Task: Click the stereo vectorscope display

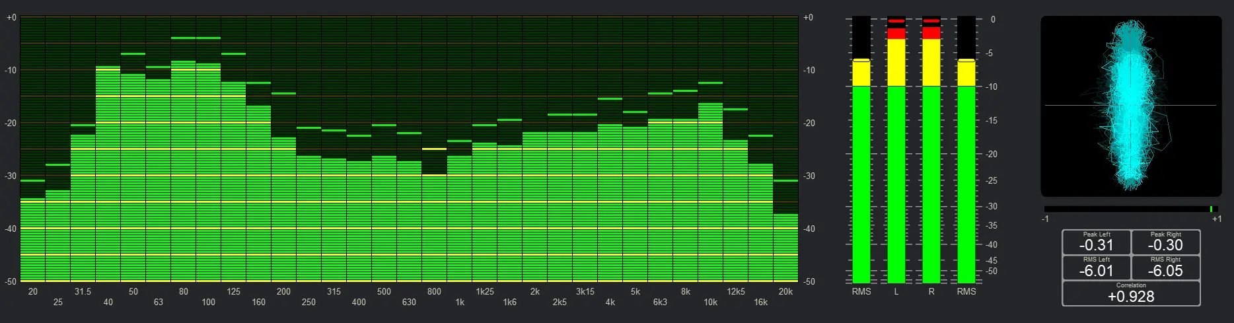Action: pyautogui.click(x=1131, y=106)
